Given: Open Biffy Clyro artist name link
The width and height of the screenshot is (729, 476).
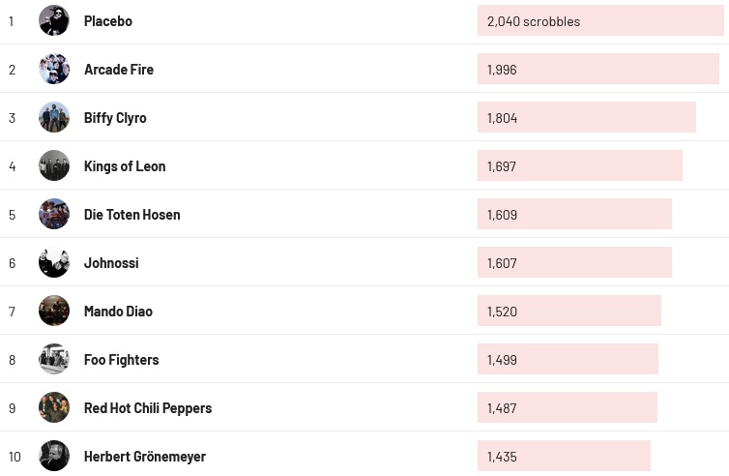Looking at the screenshot, I should (x=115, y=118).
